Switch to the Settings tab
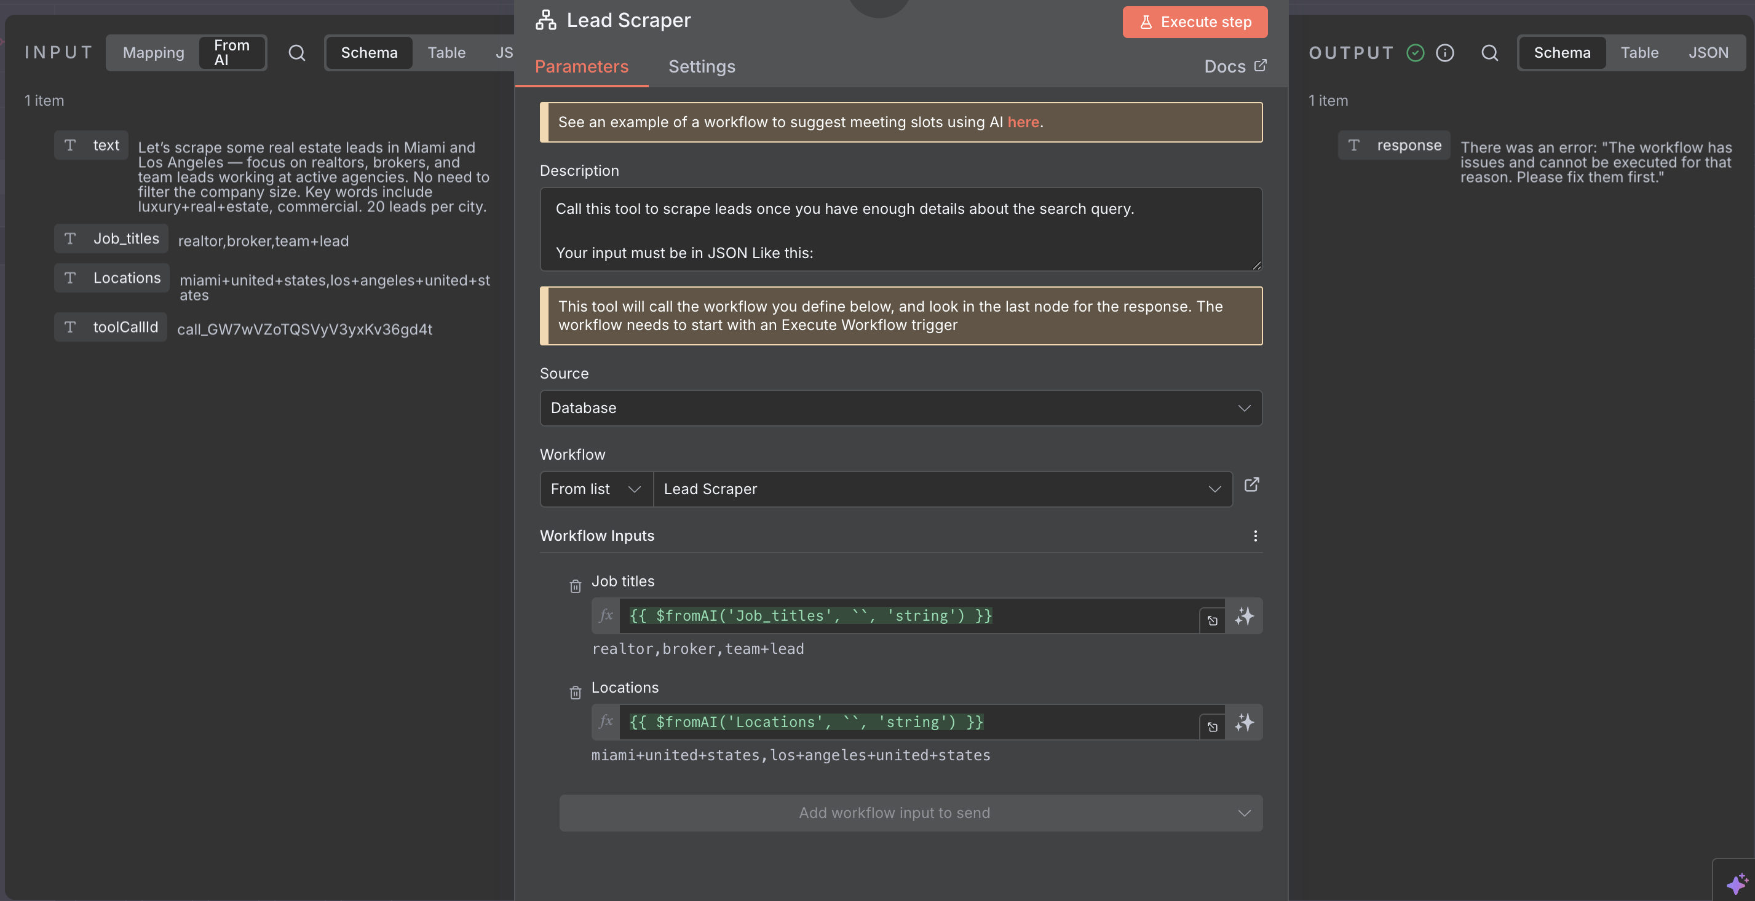 pos(701,66)
